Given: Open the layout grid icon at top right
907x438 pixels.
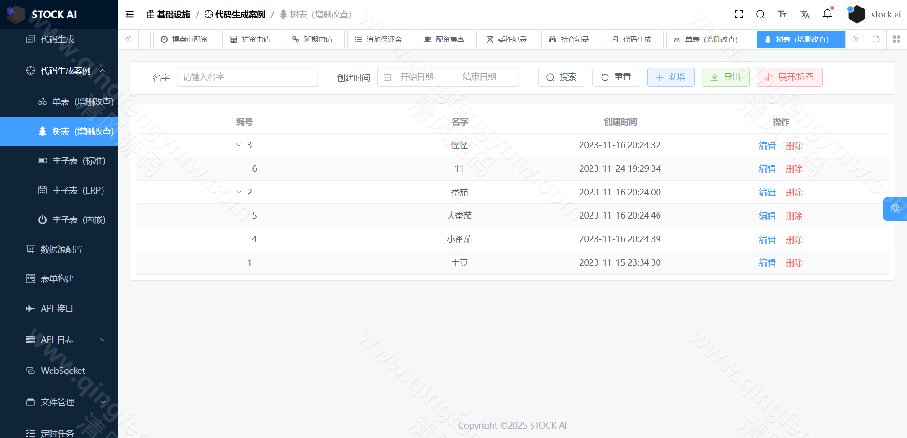Looking at the screenshot, I should pos(897,39).
